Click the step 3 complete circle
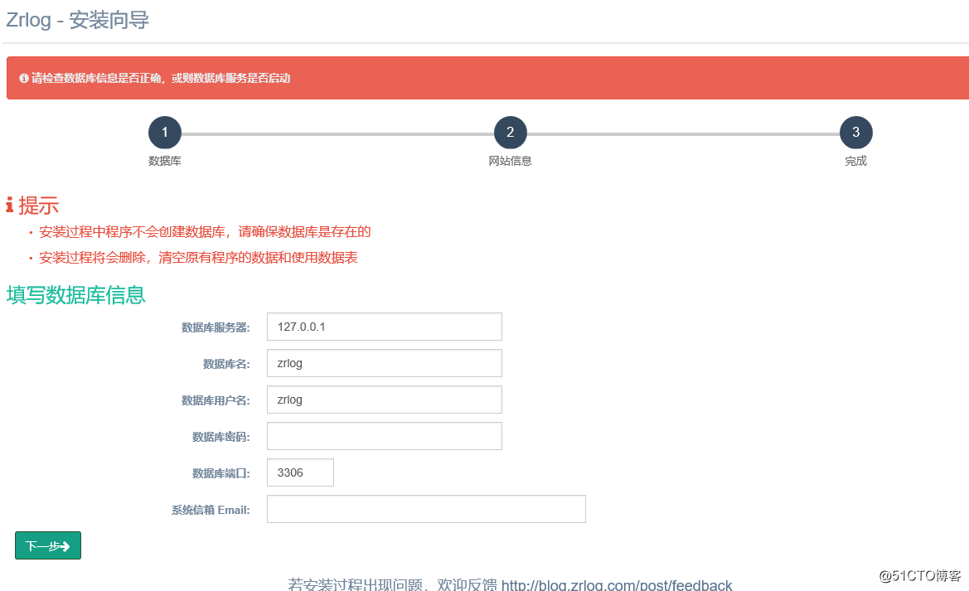The width and height of the screenshot is (969, 591). [855, 133]
